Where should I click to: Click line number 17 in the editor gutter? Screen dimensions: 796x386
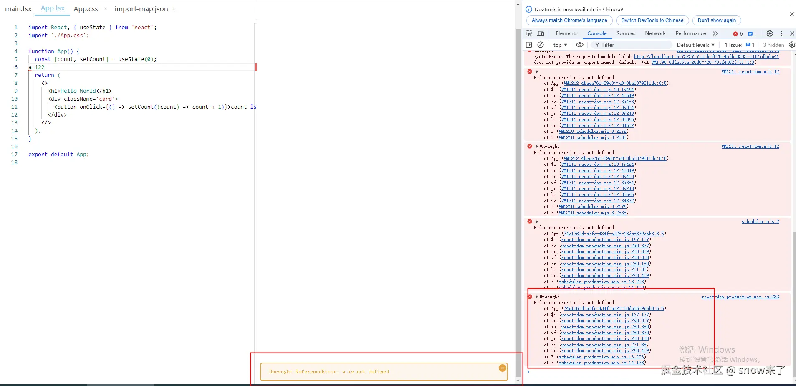[15, 155]
